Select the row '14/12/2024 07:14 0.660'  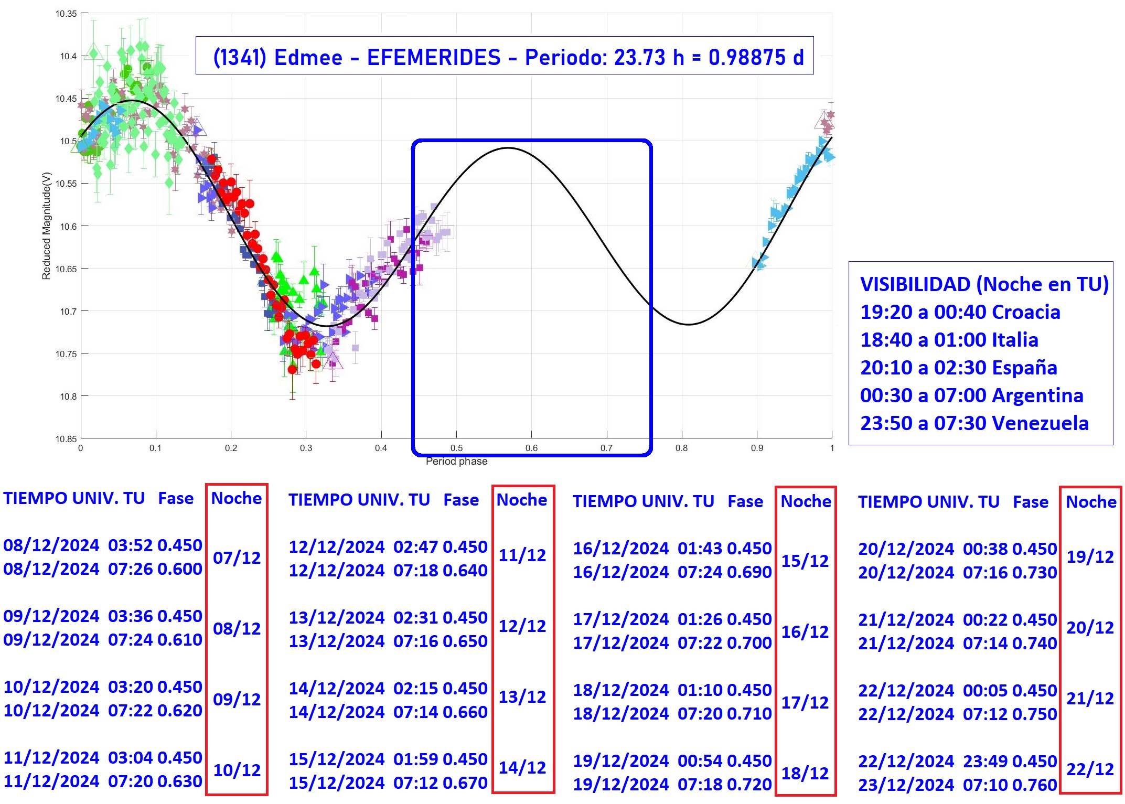coord(388,712)
